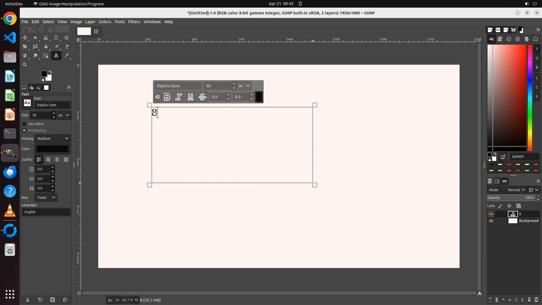Select the Eraser tool

67,47
